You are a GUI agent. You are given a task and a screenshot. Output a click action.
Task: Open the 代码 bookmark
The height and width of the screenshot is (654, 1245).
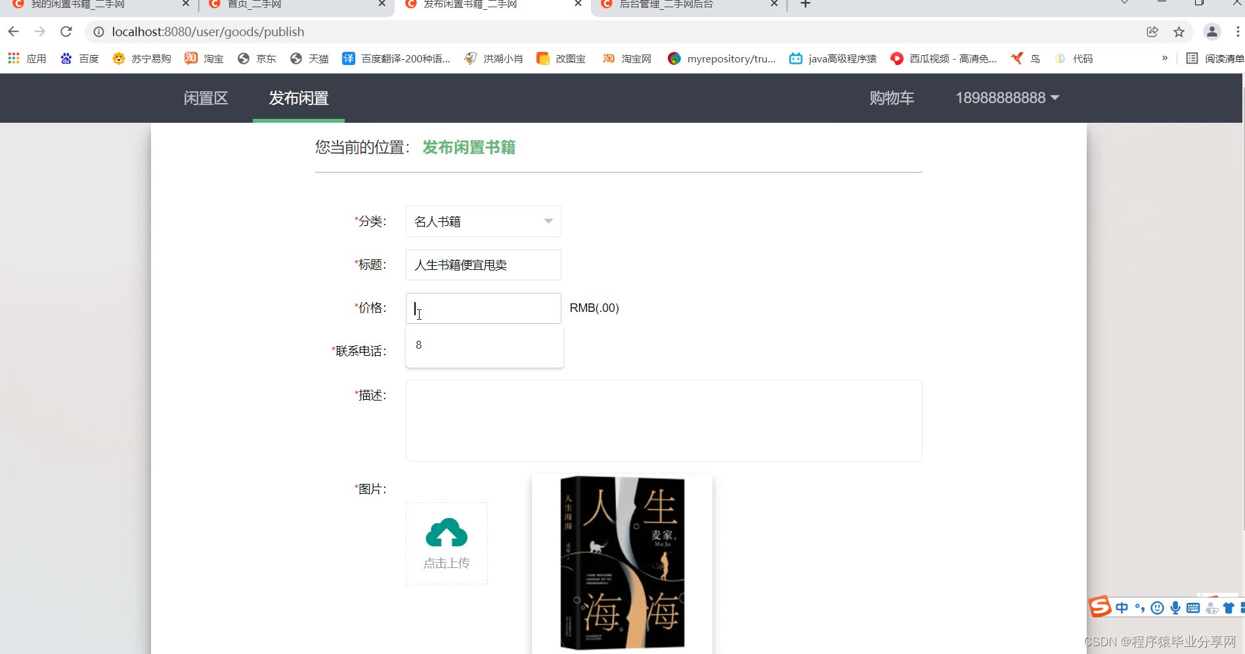[x=1074, y=58]
